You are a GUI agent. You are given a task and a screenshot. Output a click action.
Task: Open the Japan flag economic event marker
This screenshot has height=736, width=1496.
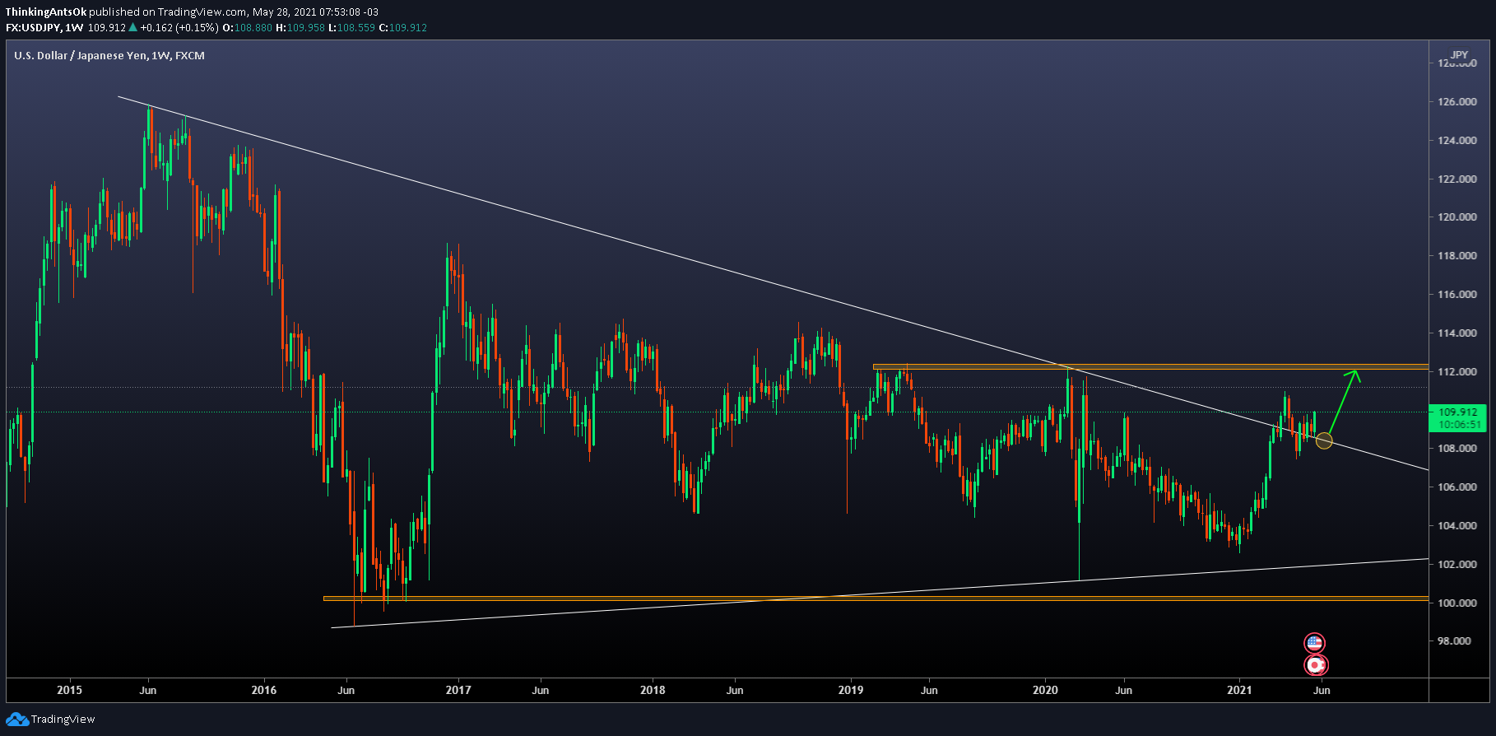[x=1316, y=664]
